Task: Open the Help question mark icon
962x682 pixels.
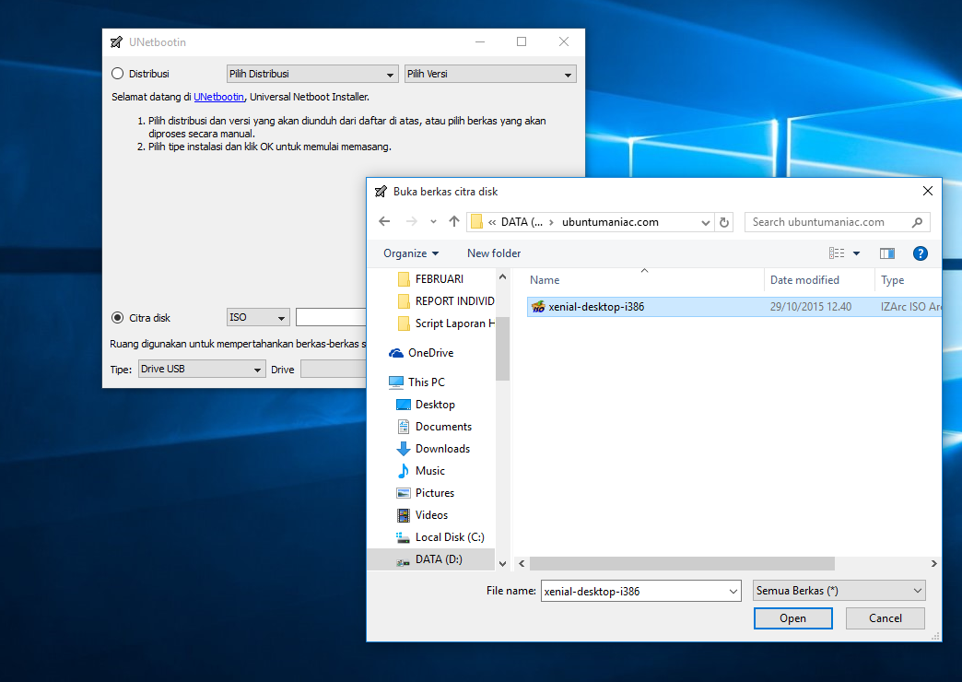Action: [921, 253]
